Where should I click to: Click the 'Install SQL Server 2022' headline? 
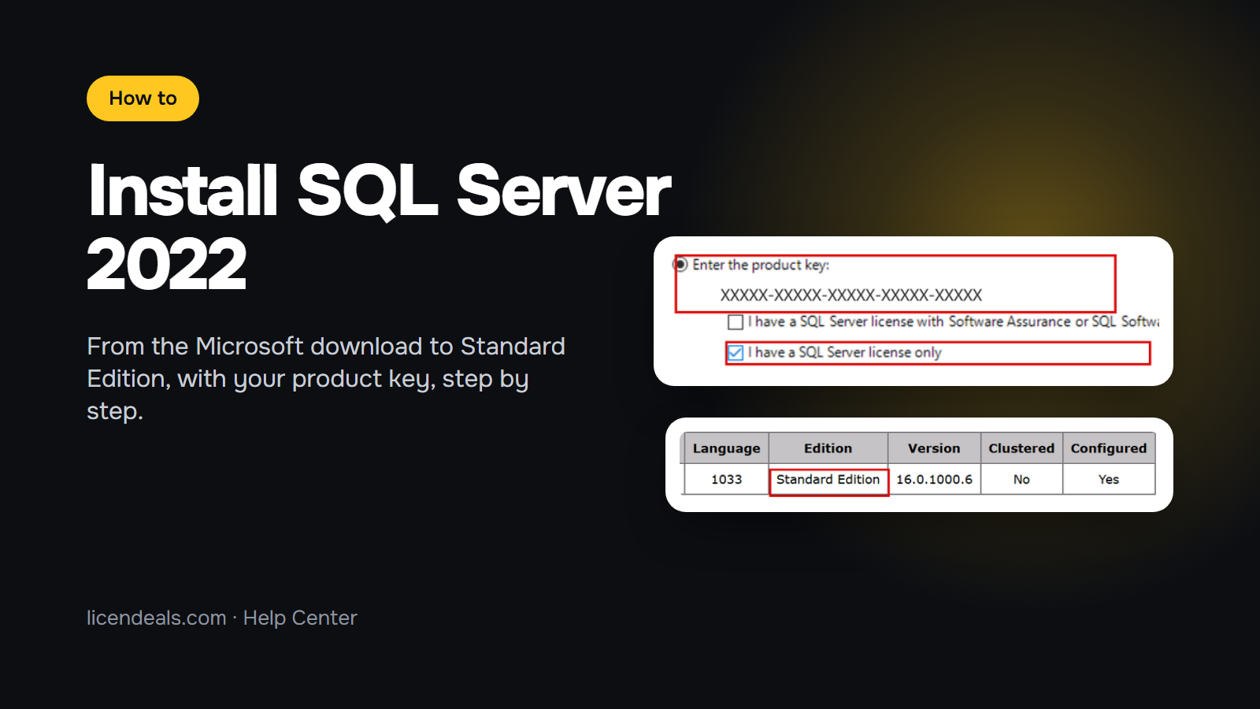(x=379, y=226)
